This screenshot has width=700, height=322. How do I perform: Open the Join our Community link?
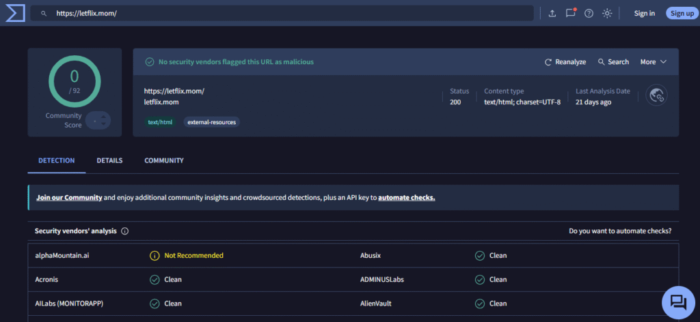click(69, 198)
